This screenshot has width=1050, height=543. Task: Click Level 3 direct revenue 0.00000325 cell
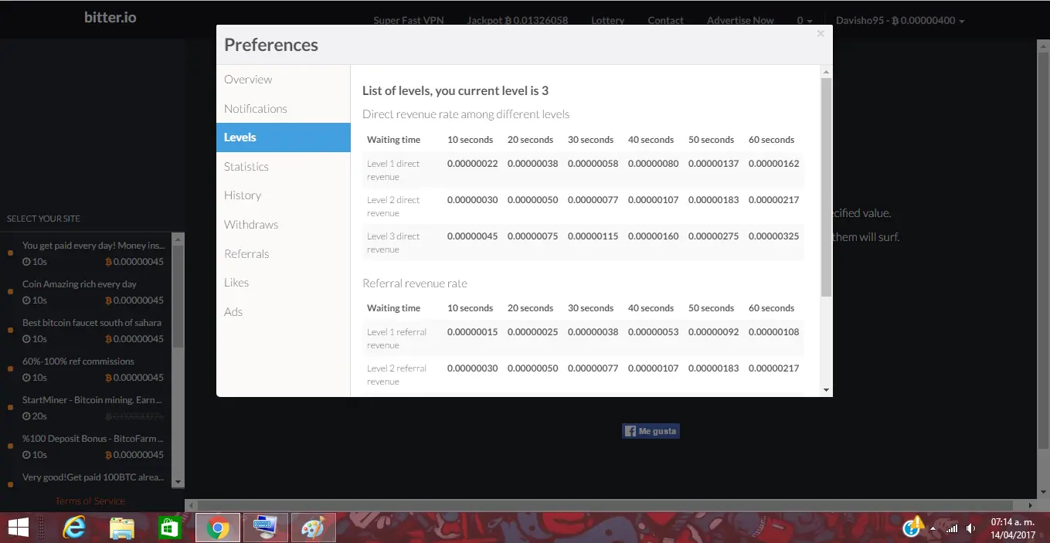pyautogui.click(x=773, y=236)
